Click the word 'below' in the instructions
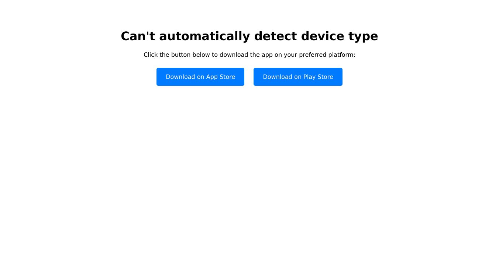The height and width of the screenshot is (280, 499). click(x=201, y=55)
